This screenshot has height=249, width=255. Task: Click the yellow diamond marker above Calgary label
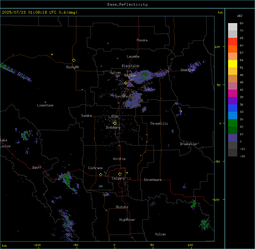tap(120, 174)
